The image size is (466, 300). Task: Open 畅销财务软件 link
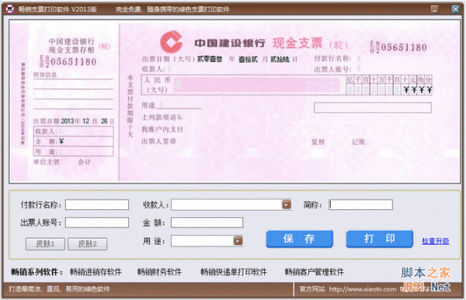click(x=159, y=272)
